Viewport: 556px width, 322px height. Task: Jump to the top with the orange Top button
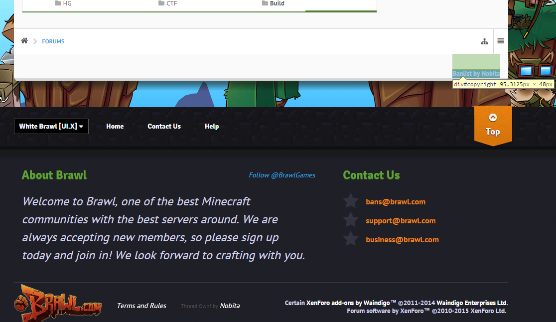(493, 126)
